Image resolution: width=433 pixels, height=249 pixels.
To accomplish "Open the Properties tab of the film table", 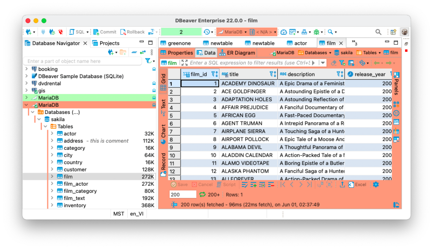I will (177, 53).
